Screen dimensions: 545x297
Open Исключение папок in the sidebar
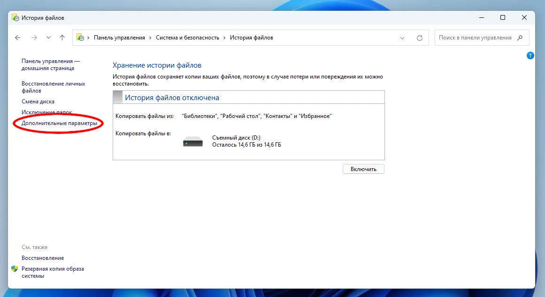point(46,112)
